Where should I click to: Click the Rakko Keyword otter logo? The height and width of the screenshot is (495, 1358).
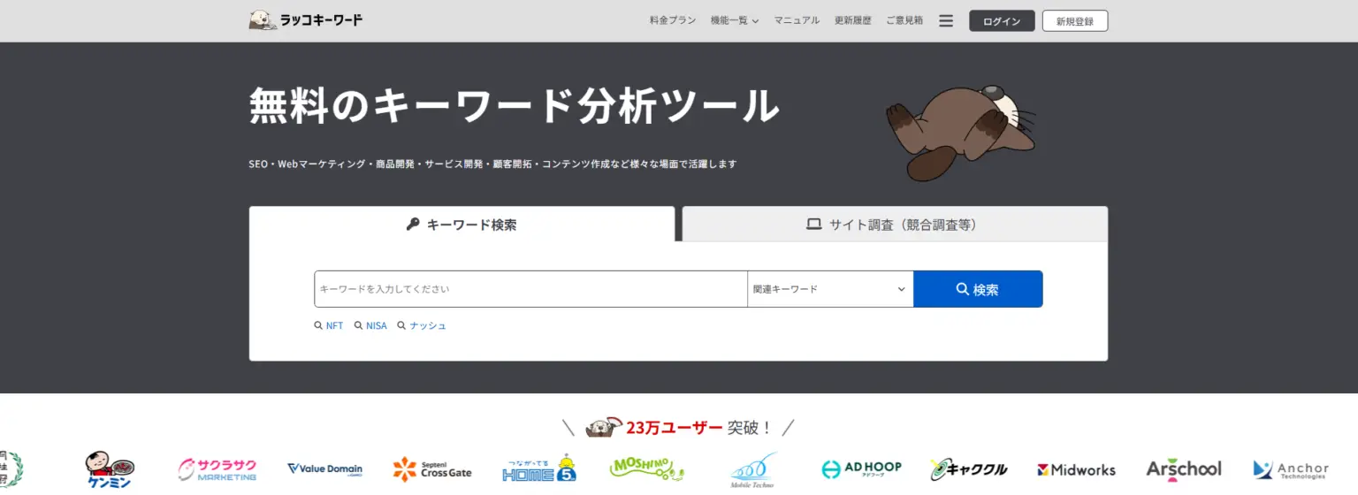pyautogui.click(x=305, y=20)
